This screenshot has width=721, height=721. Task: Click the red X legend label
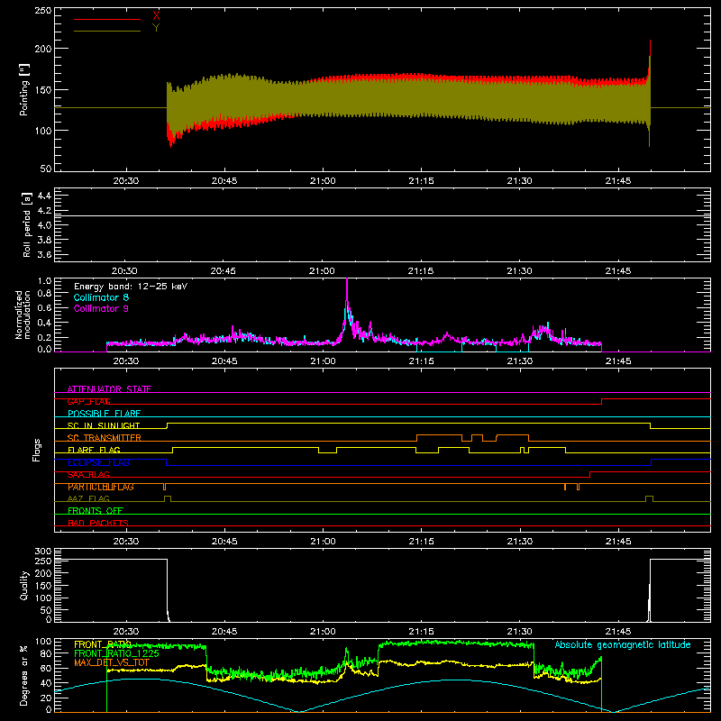click(x=156, y=16)
